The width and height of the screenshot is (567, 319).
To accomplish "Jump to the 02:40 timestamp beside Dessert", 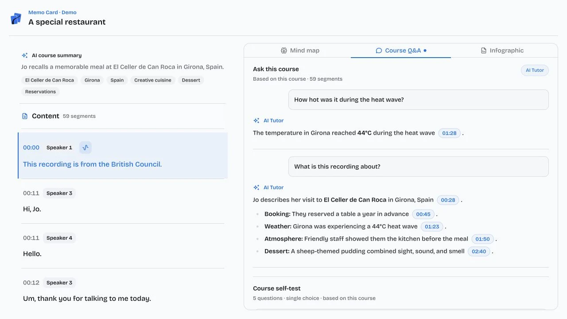I will (479, 251).
